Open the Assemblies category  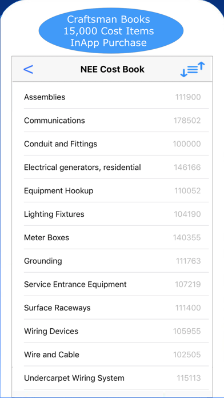[x=112, y=97]
